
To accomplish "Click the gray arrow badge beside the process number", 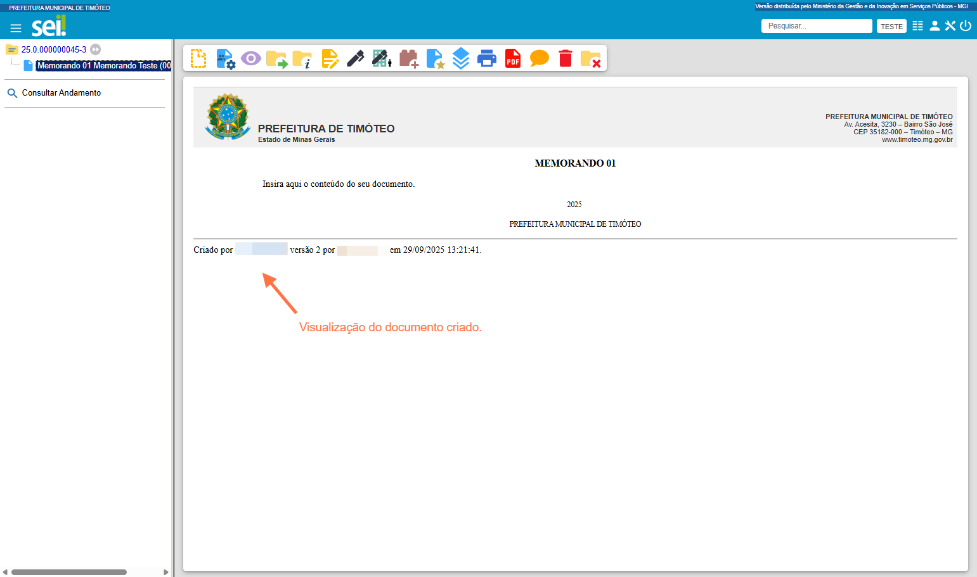I will coord(95,49).
